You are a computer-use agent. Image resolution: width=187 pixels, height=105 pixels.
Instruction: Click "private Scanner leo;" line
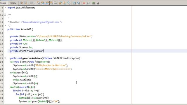[21, 47]
